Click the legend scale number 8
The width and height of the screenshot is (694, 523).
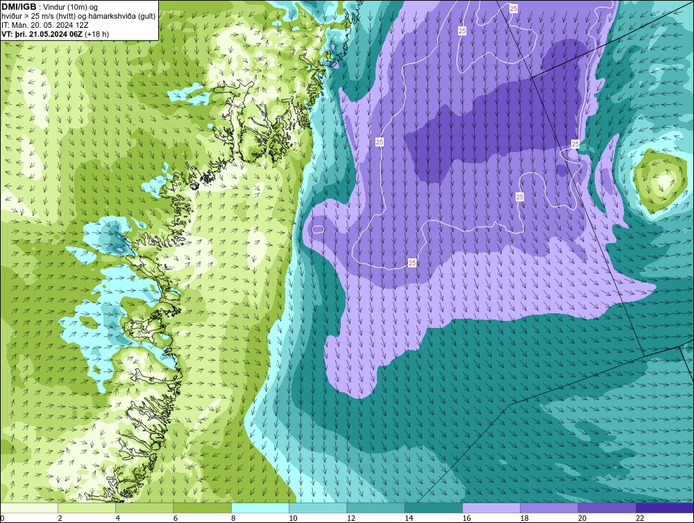(x=233, y=518)
